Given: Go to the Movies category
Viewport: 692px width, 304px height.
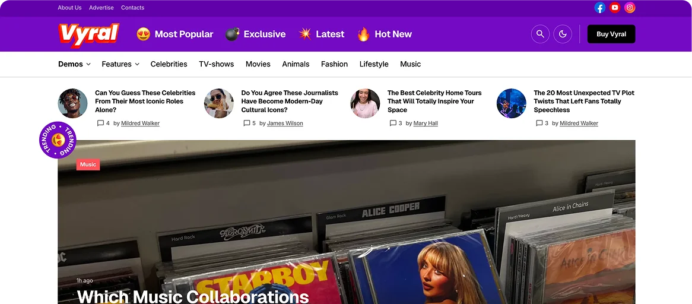Looking at the screenshot, I should click(258, 64).
